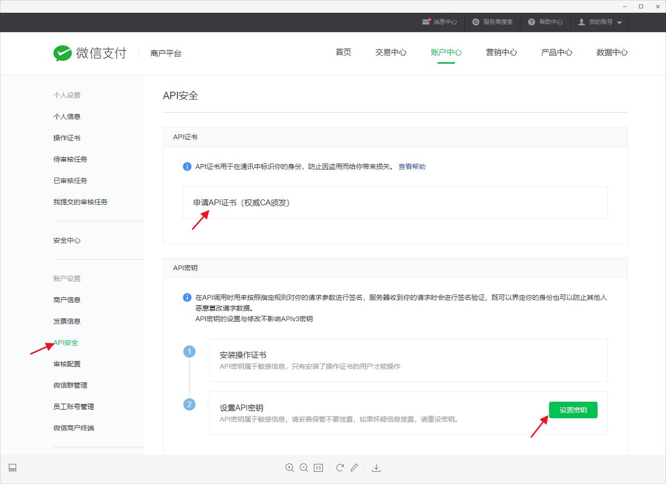Click the green 设置密钥 button
666x484 pixels.
(573, 410)
